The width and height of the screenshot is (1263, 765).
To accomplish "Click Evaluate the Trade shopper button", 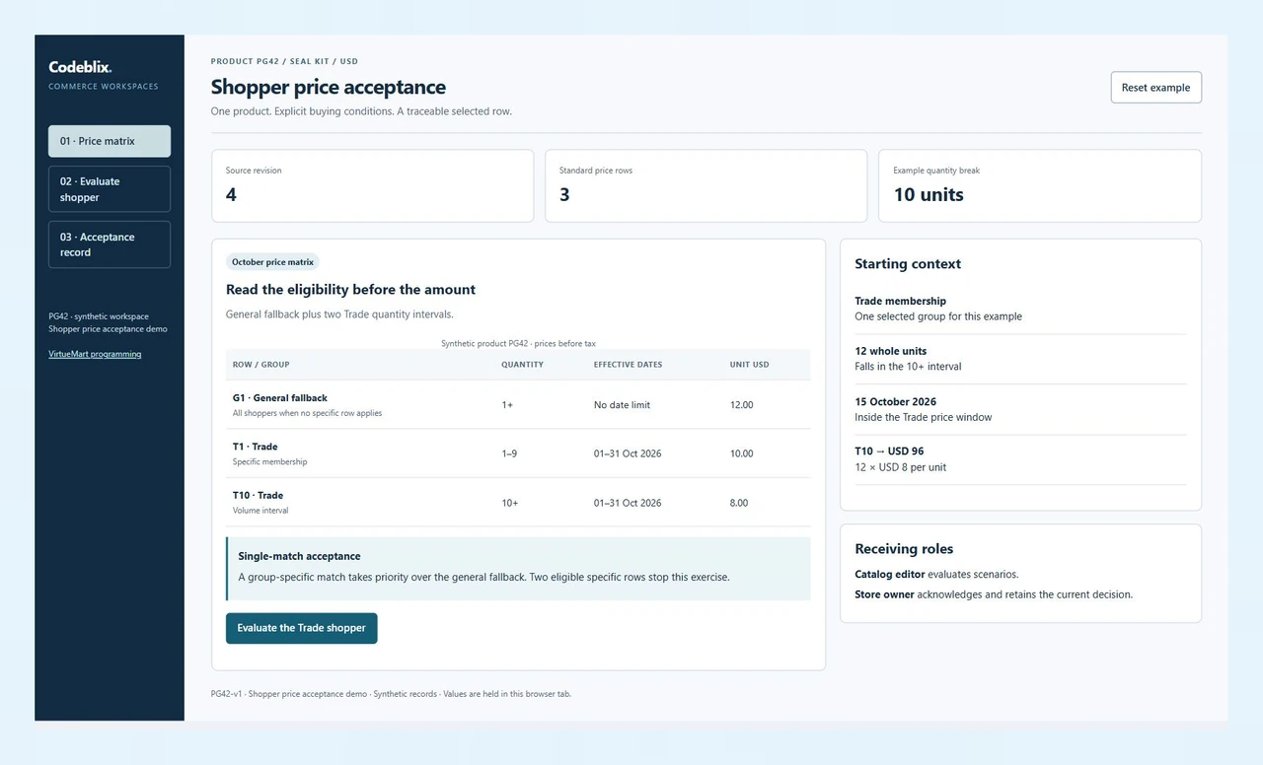I will (x=301, y=628).
